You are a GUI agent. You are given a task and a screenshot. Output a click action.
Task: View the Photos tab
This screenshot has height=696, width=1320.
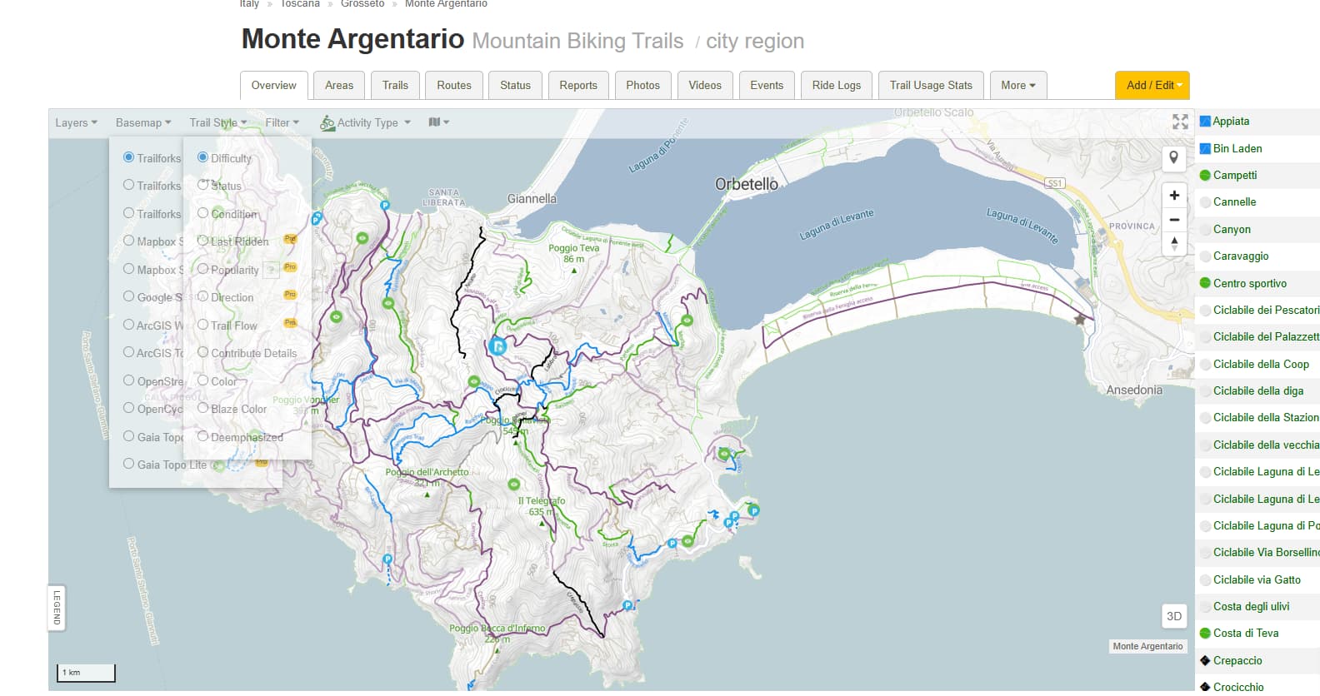click(642, 85)
